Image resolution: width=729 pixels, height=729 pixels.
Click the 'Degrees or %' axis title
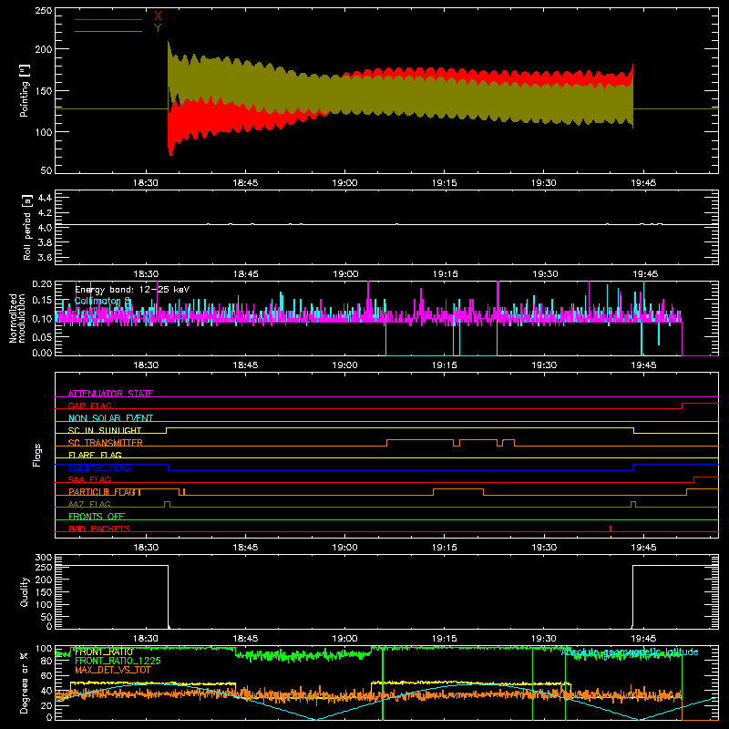[25, 683]
